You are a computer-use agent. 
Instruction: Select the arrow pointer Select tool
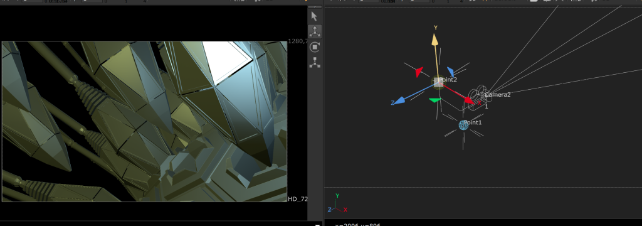coord(315,16)
